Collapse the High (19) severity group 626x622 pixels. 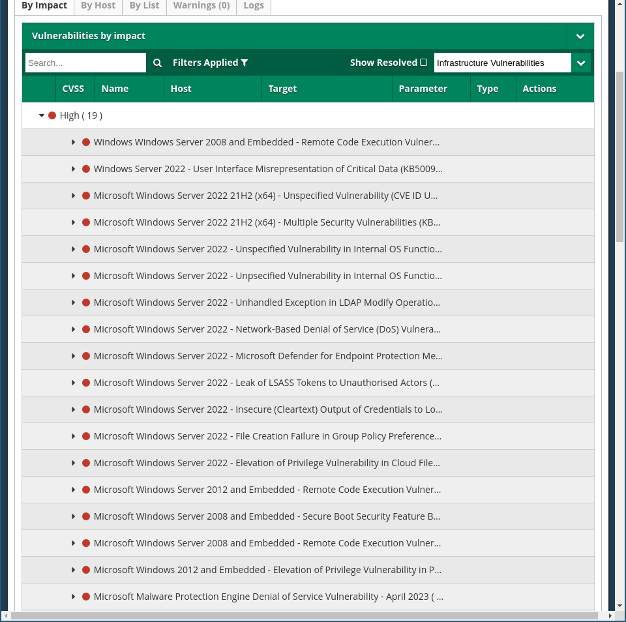(42, 115)
